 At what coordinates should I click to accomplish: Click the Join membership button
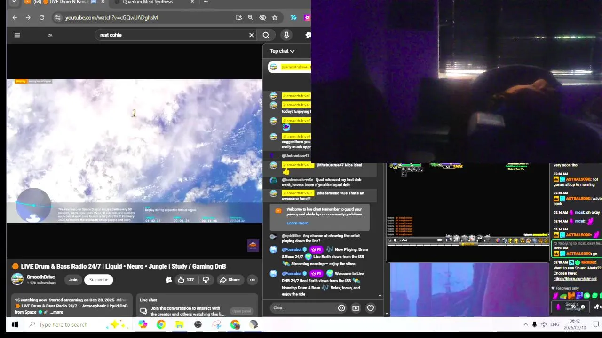pos(73,280)
